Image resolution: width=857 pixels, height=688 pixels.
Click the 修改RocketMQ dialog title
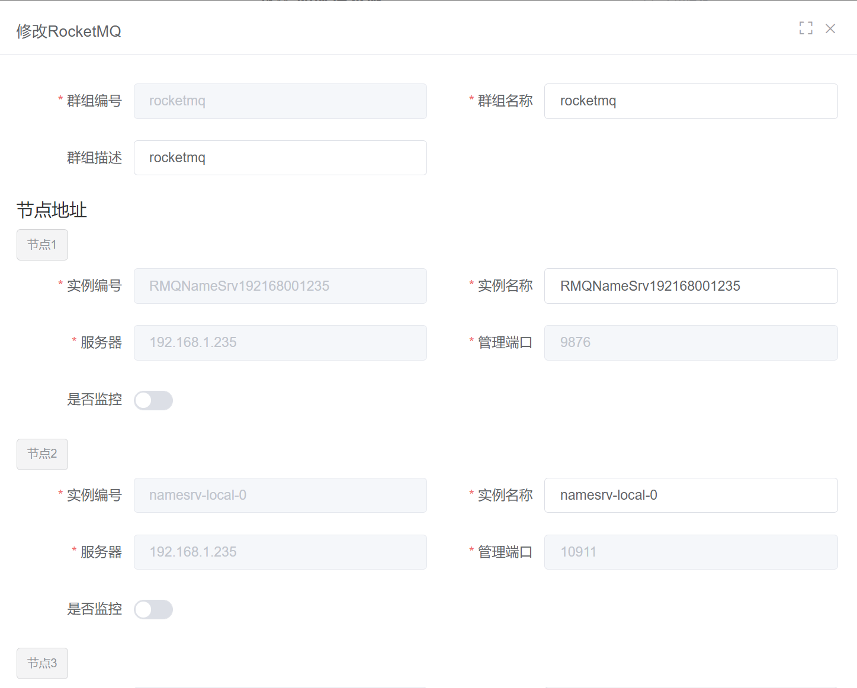[x=69, y=31]
